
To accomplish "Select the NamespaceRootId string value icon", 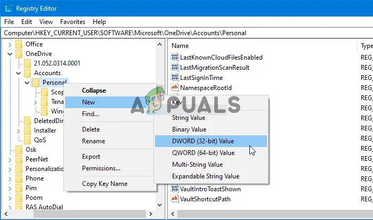I will point(175,87).
